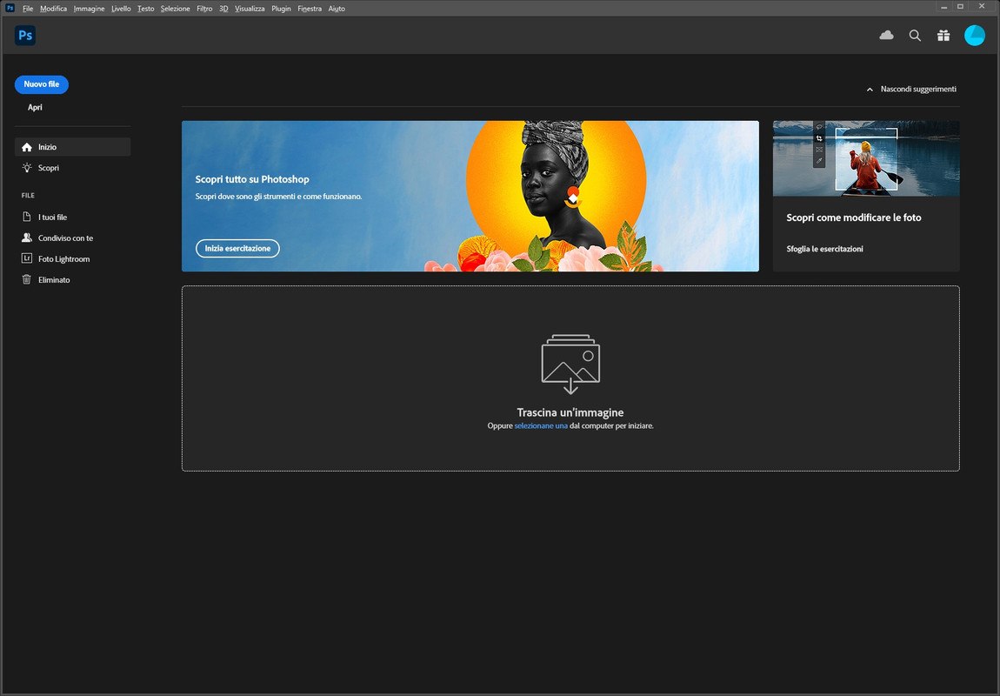This screenshot has width=1000, height=696.
Task: Click the selezionane una link
Action: (x=540, y=426)
